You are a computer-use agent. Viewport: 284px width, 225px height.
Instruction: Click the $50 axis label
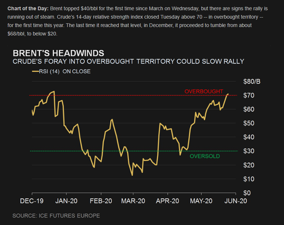point(249,123)
